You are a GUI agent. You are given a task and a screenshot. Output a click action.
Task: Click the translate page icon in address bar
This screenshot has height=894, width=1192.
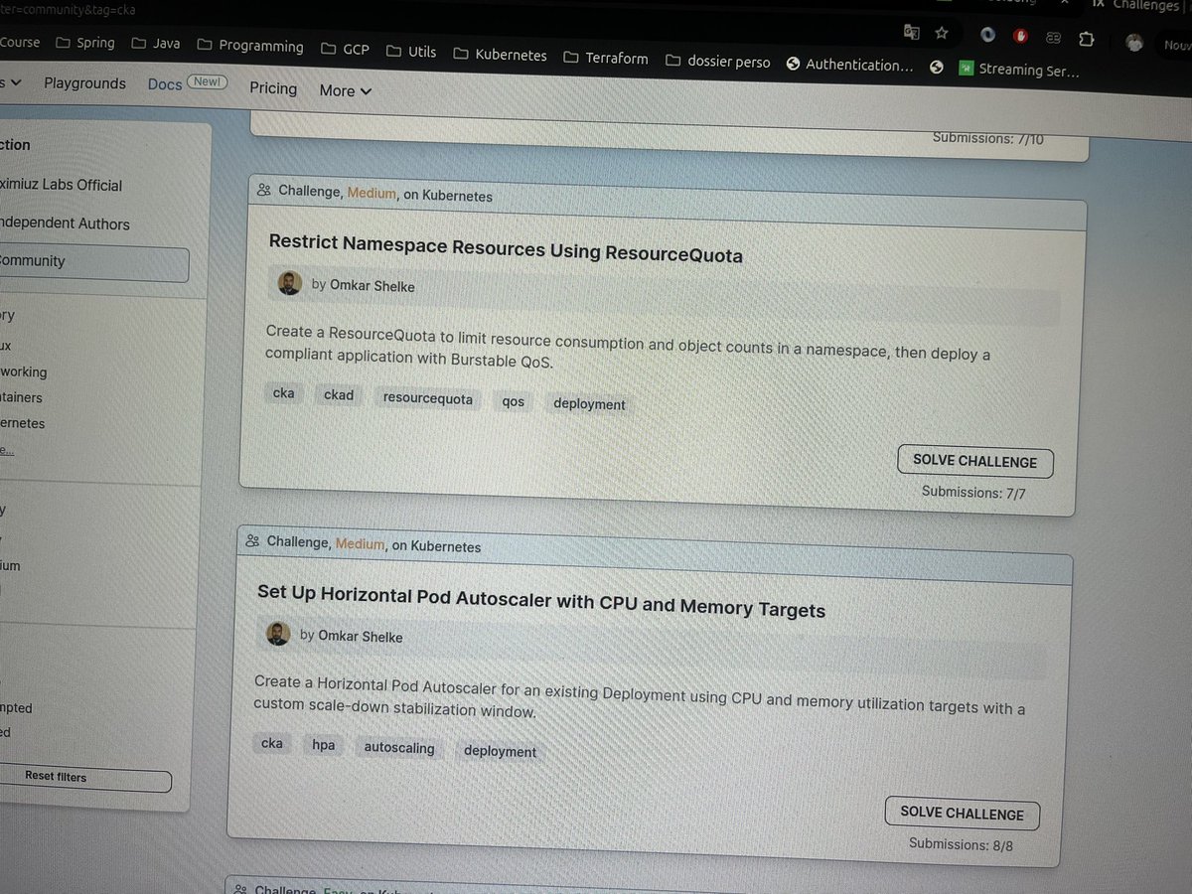[x=911, y=33]
